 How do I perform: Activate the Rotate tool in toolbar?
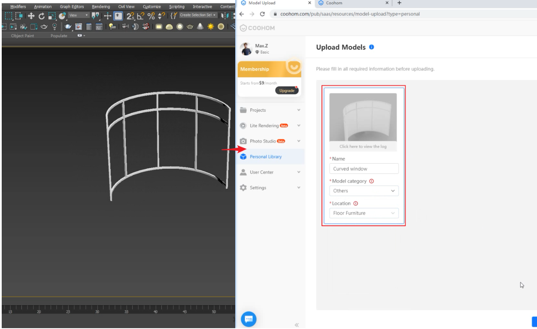(42, 16)
